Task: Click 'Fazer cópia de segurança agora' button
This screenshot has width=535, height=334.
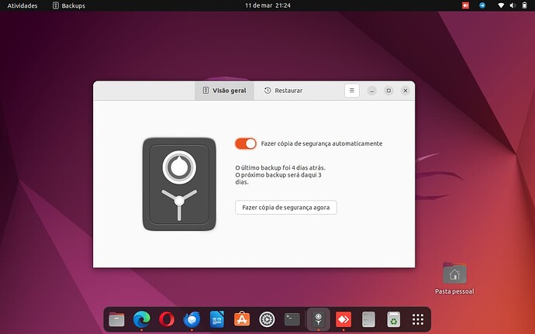Action: tap(286, 208)
